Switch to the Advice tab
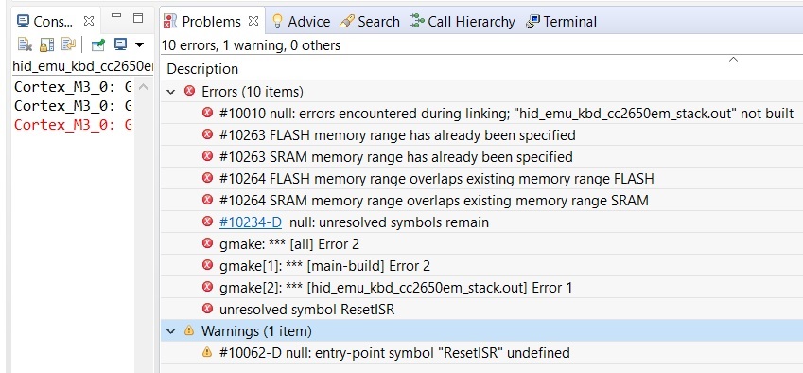 (301, 22)
